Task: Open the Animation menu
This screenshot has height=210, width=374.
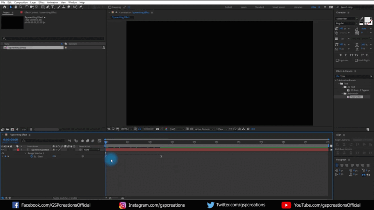Action: pyautogui.click(x=52, y=2)
